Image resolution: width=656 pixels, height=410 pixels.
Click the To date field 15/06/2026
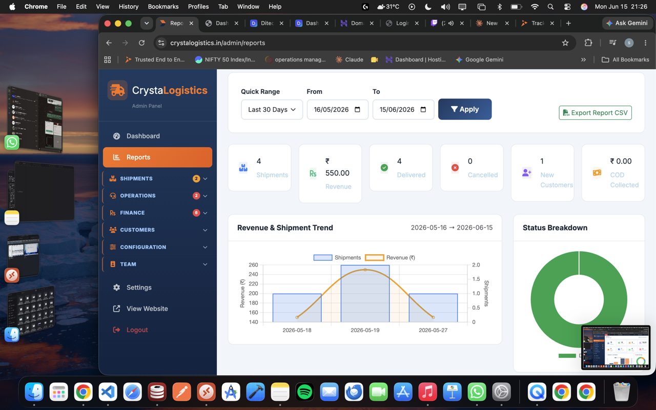[403, 110]
